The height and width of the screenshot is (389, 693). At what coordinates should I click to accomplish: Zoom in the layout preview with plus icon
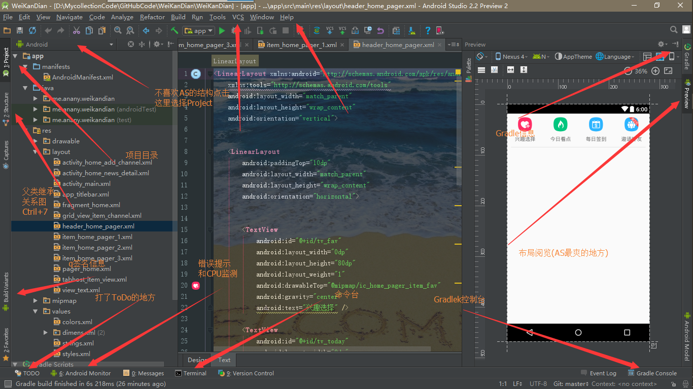click(x=655, y=71)
